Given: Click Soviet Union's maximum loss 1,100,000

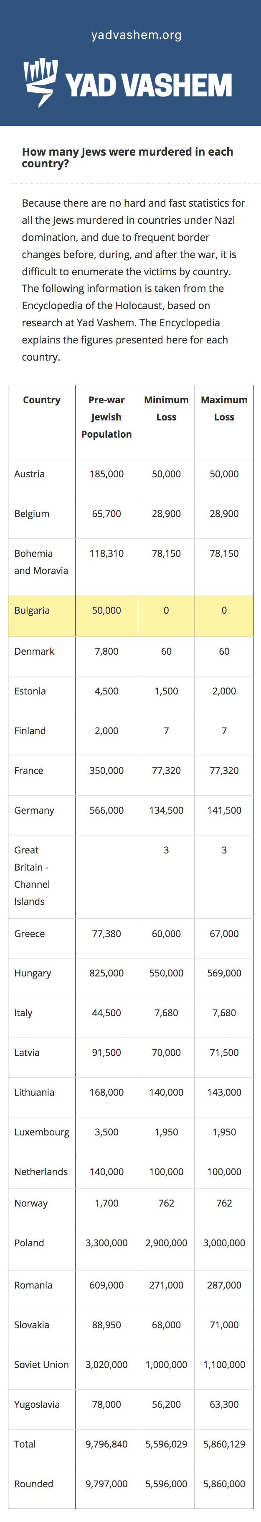Looking at the screenshot, I should [x=224, y=1365].
